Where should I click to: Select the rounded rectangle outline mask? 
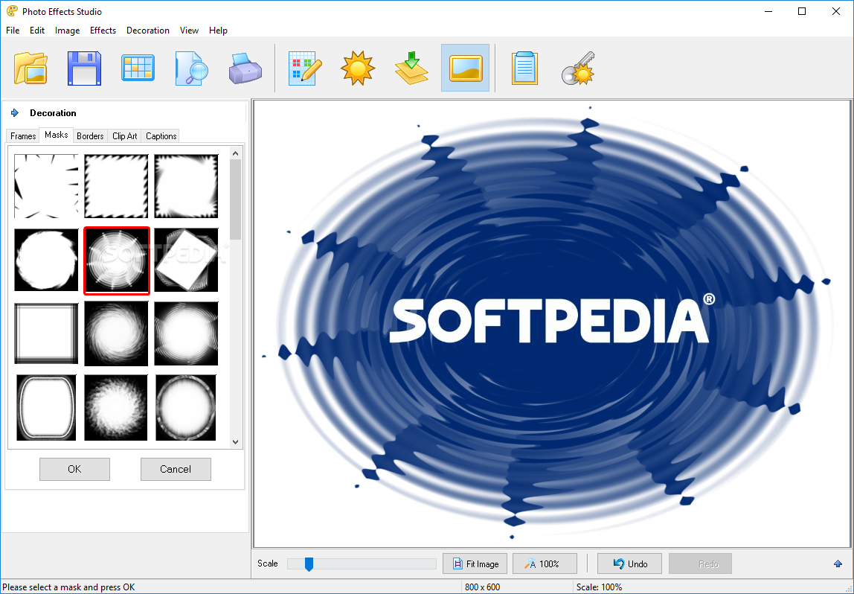pos(46,407)
